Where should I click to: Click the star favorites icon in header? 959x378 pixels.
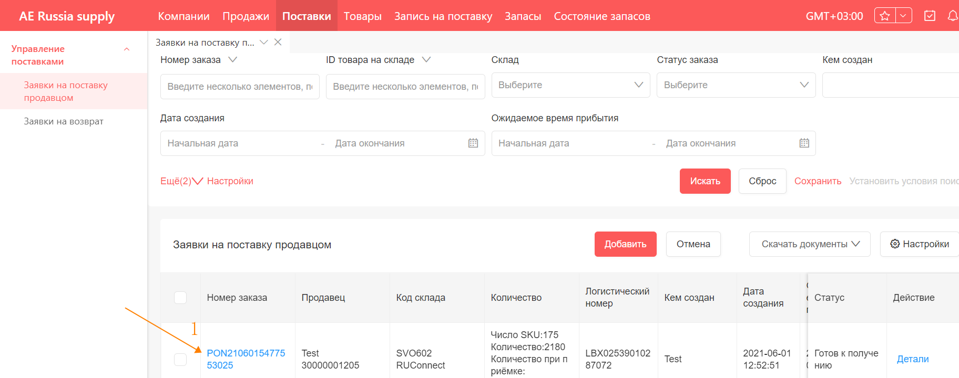click(x=885, y=16)
